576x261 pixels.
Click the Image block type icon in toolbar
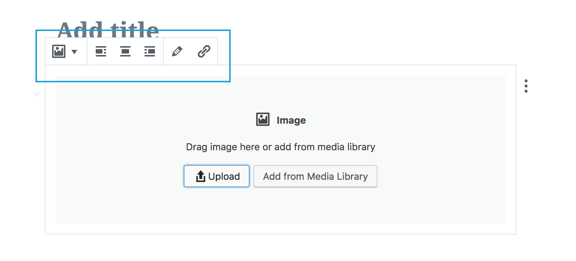pos(59,51)
